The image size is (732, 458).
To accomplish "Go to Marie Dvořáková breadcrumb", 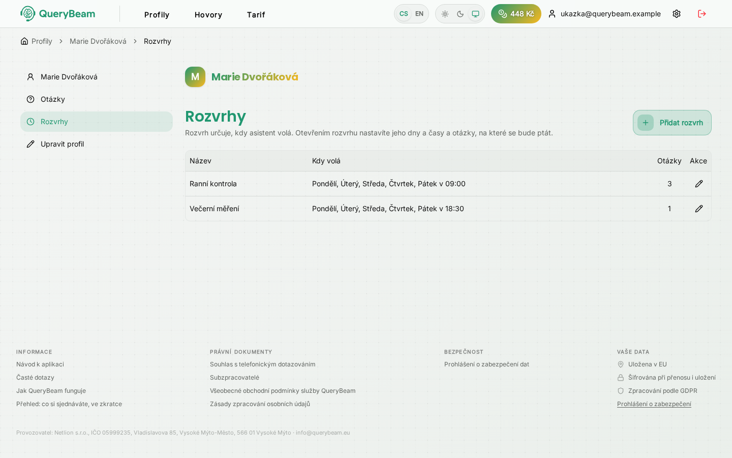I will (98, 41).
